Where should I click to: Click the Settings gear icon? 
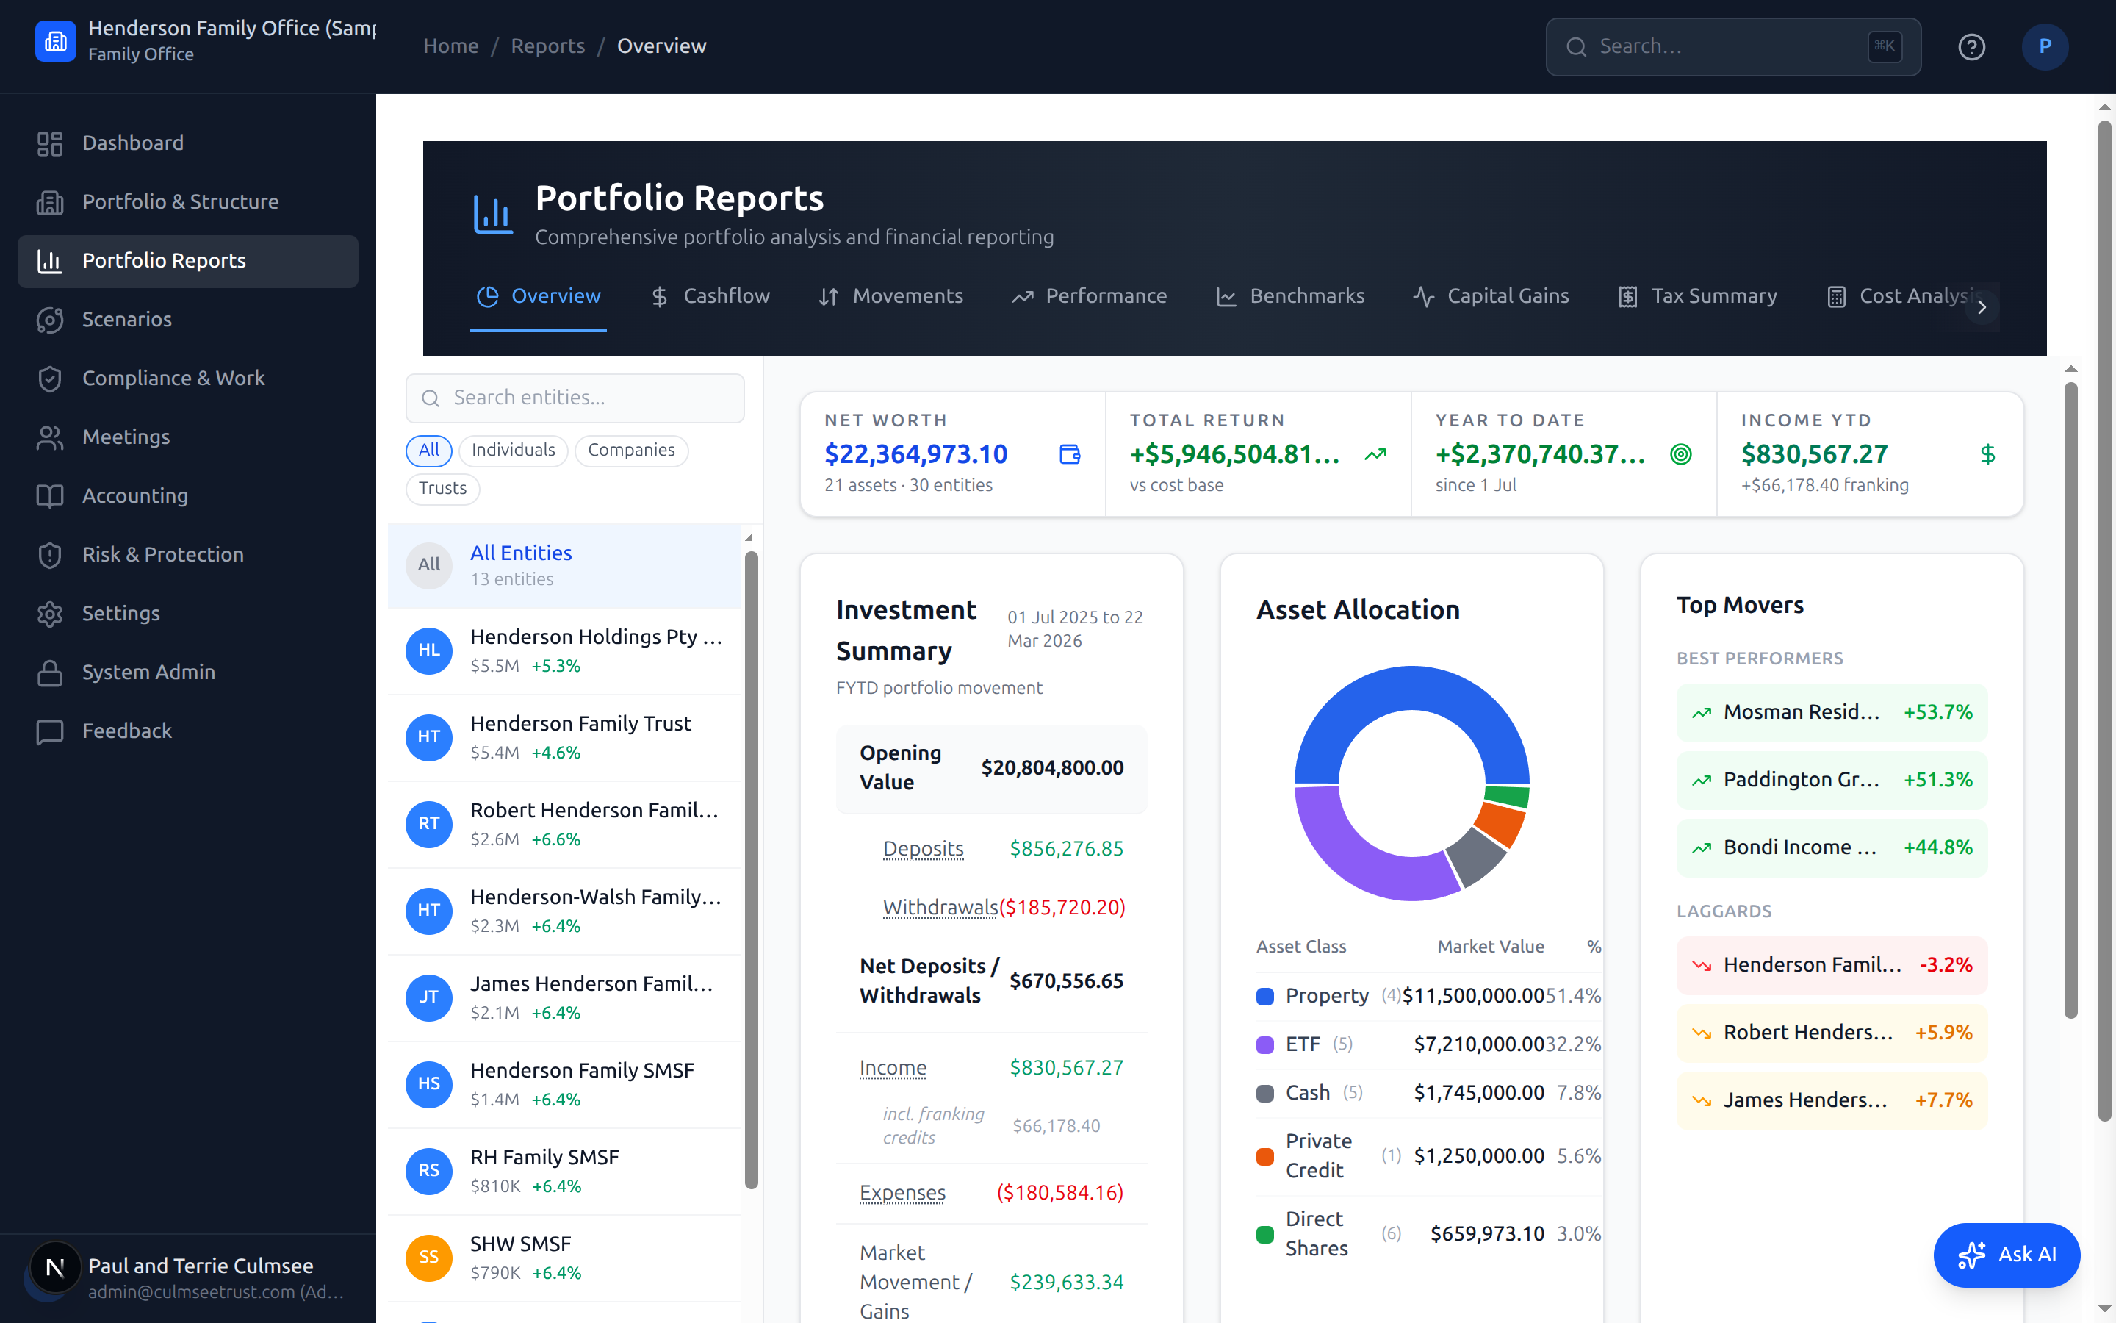(50, 614)
